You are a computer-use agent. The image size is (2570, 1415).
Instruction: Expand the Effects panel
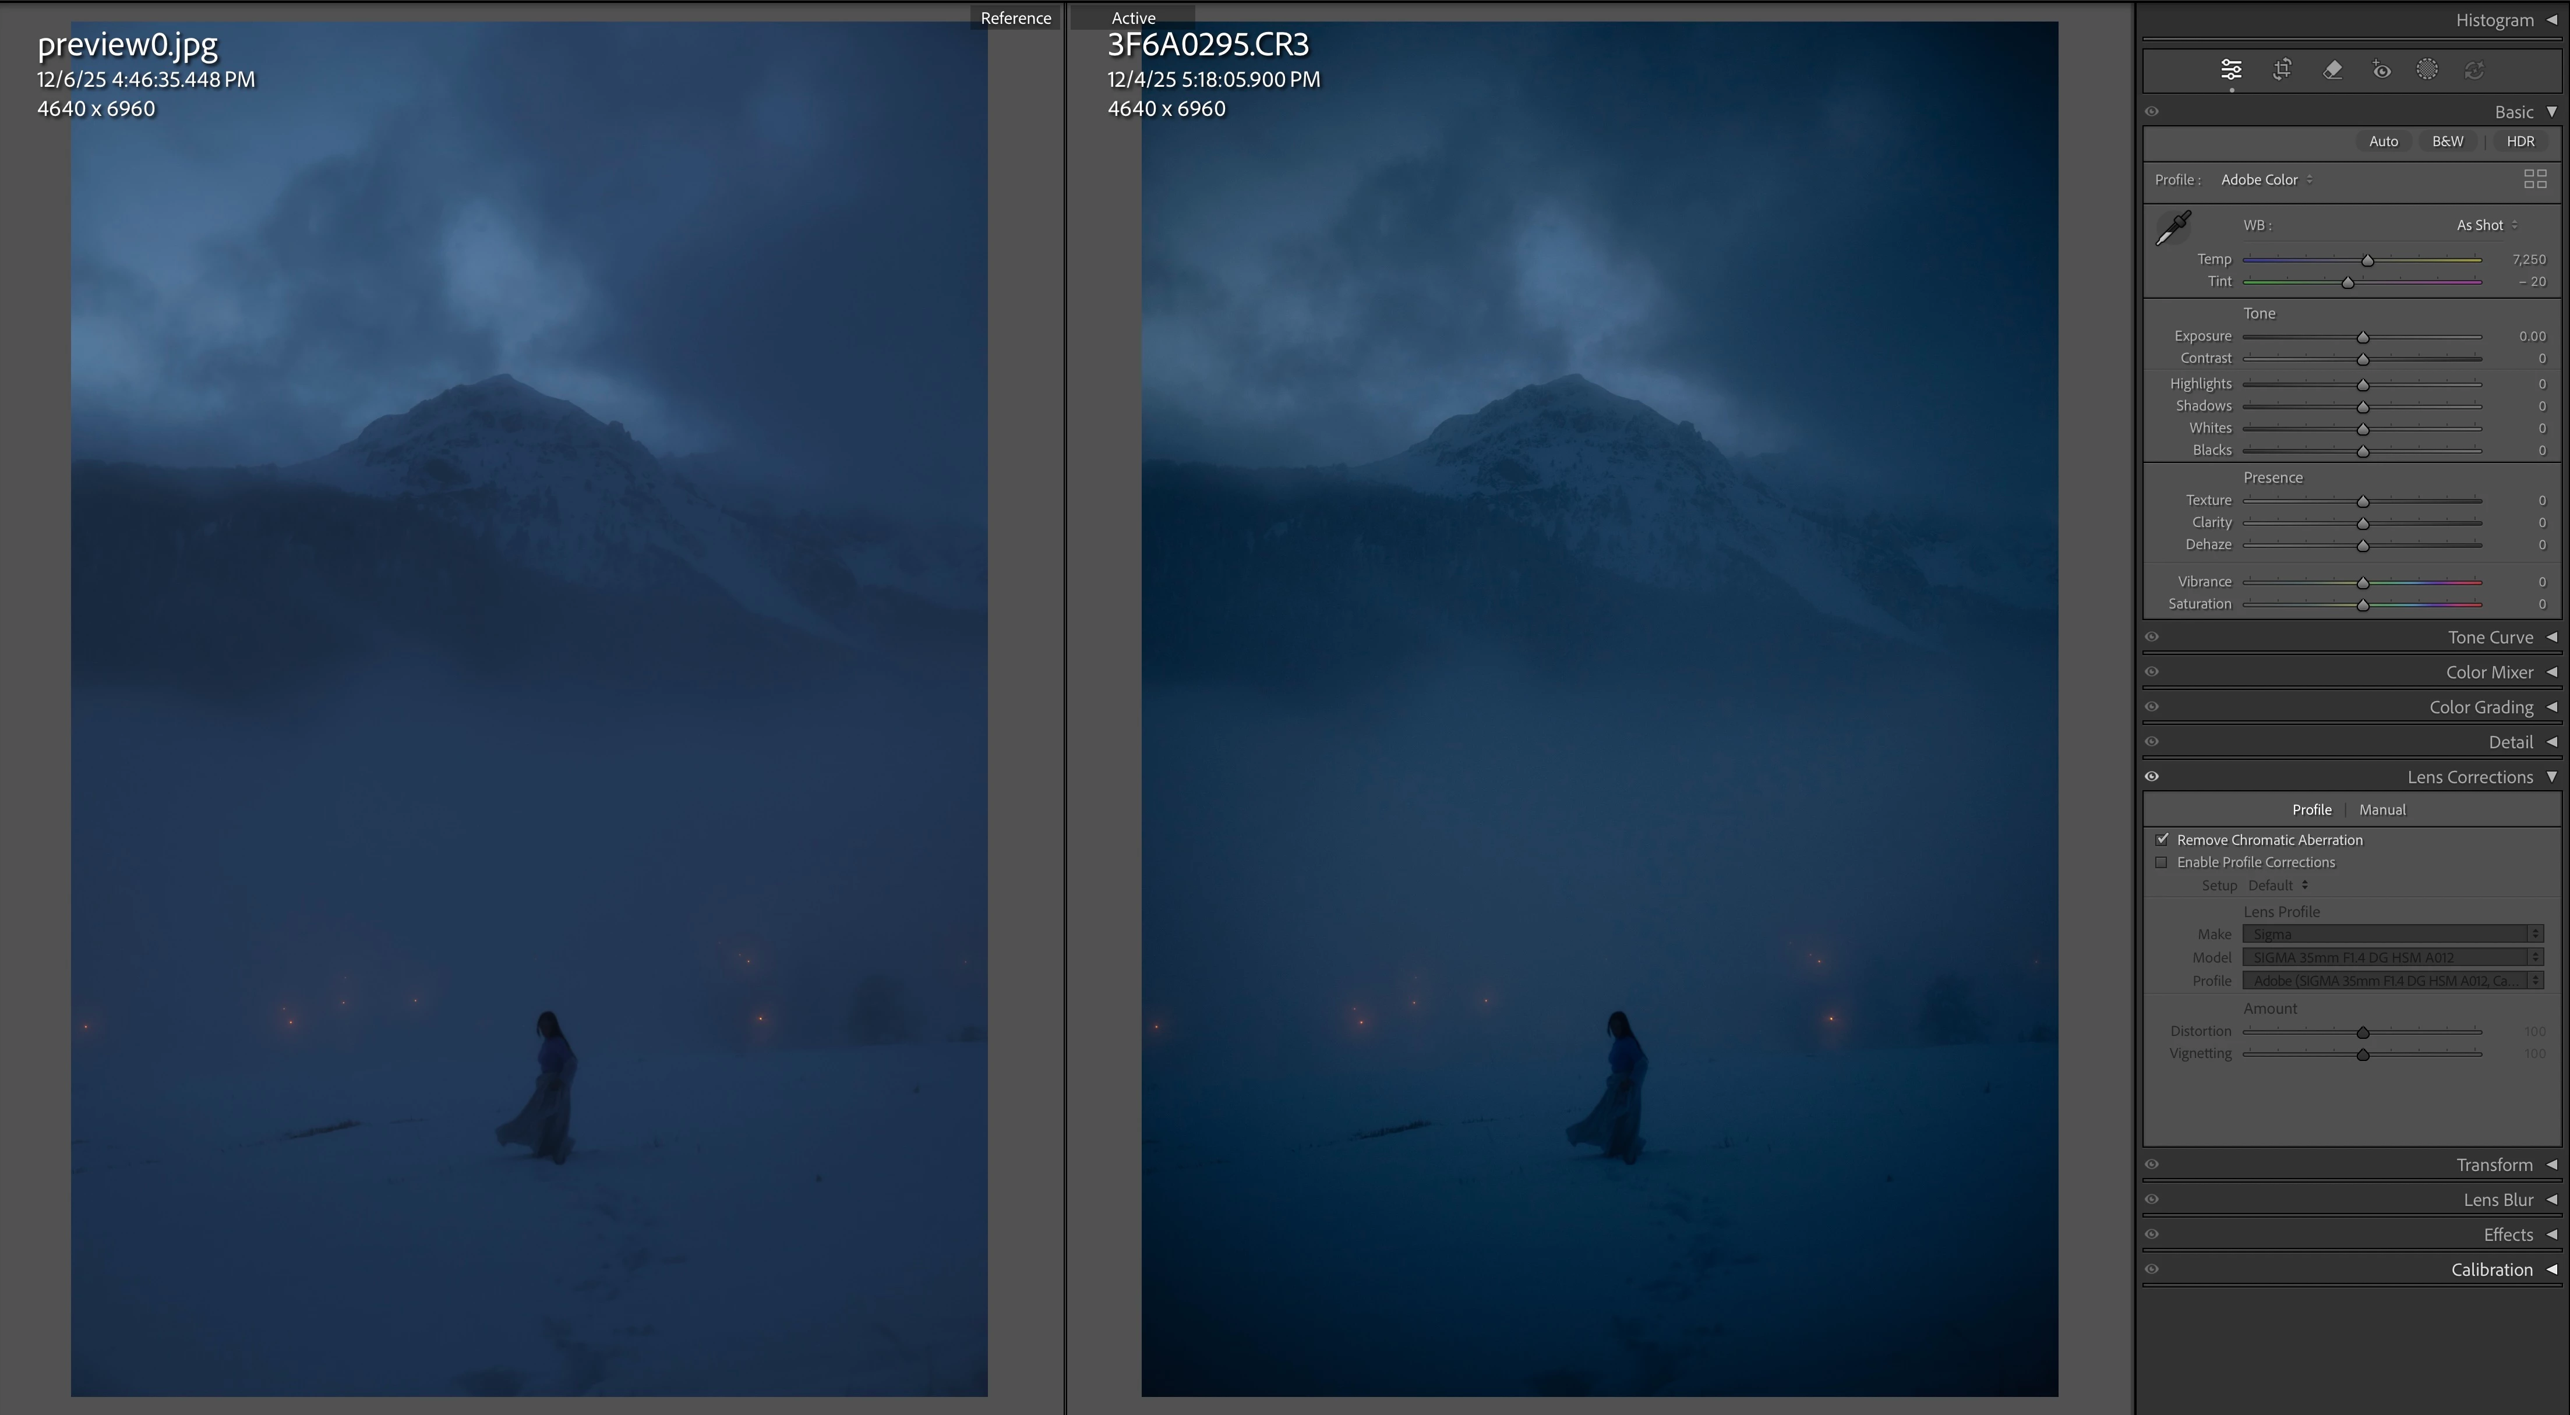pos(2552,1234)
